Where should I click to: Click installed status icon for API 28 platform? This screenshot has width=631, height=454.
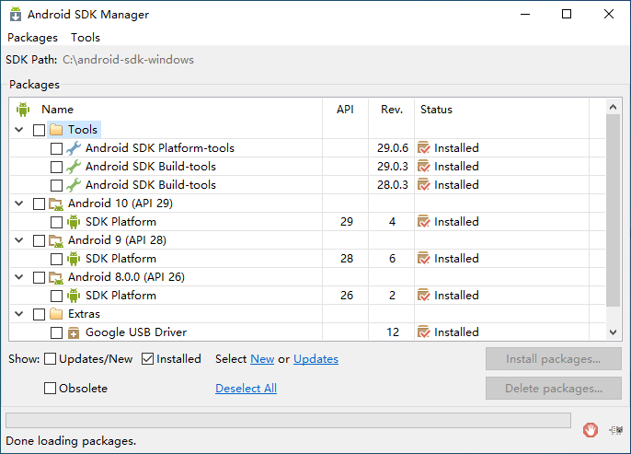click(x=424, y=259)
